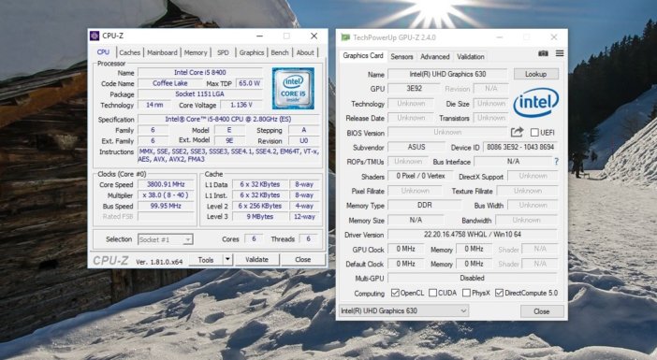Click the BIOS export share icon in GPU-Z
This screenshot has height=360, width=657.
tap(517, 132)
